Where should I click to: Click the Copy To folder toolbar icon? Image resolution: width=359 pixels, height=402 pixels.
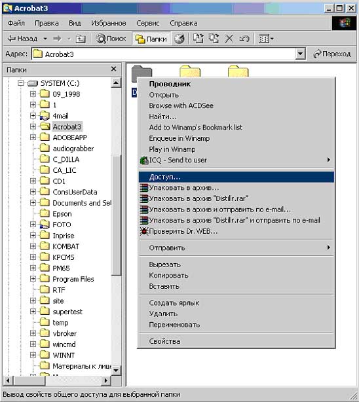click(x=214, y=39)
